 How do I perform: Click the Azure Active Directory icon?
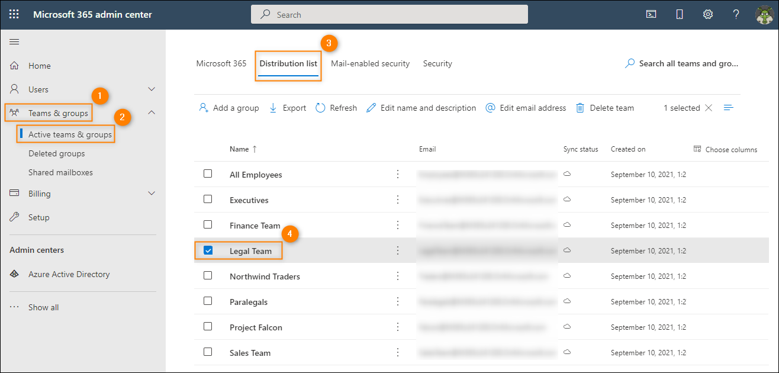point(15,274)
